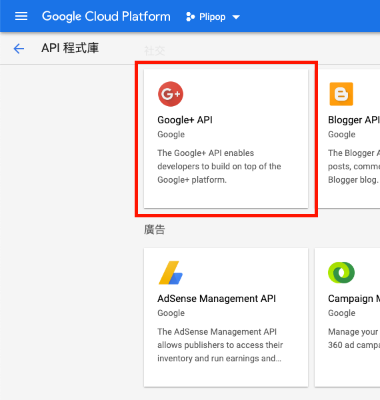Expand the project dropdown arrow
Viewport: 380px width, 400px height.
point(236,17)
